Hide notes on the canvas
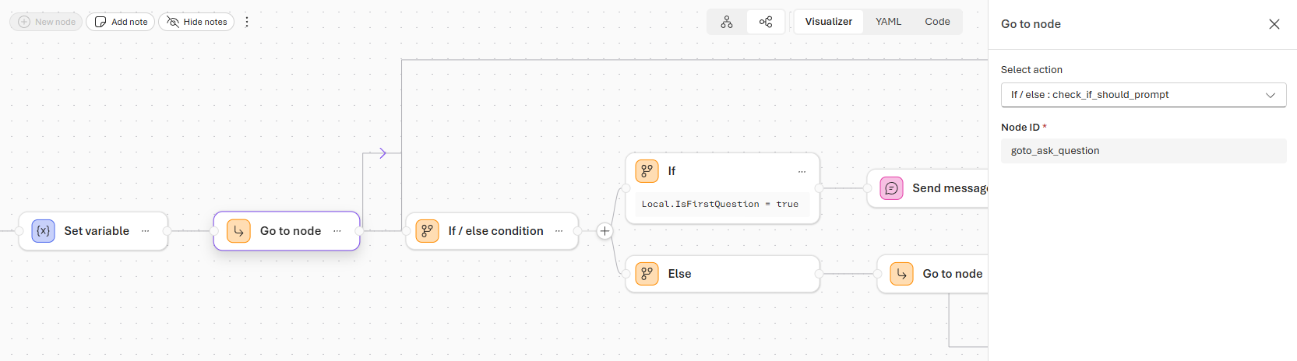1297x361 pixels. point(196,22)
